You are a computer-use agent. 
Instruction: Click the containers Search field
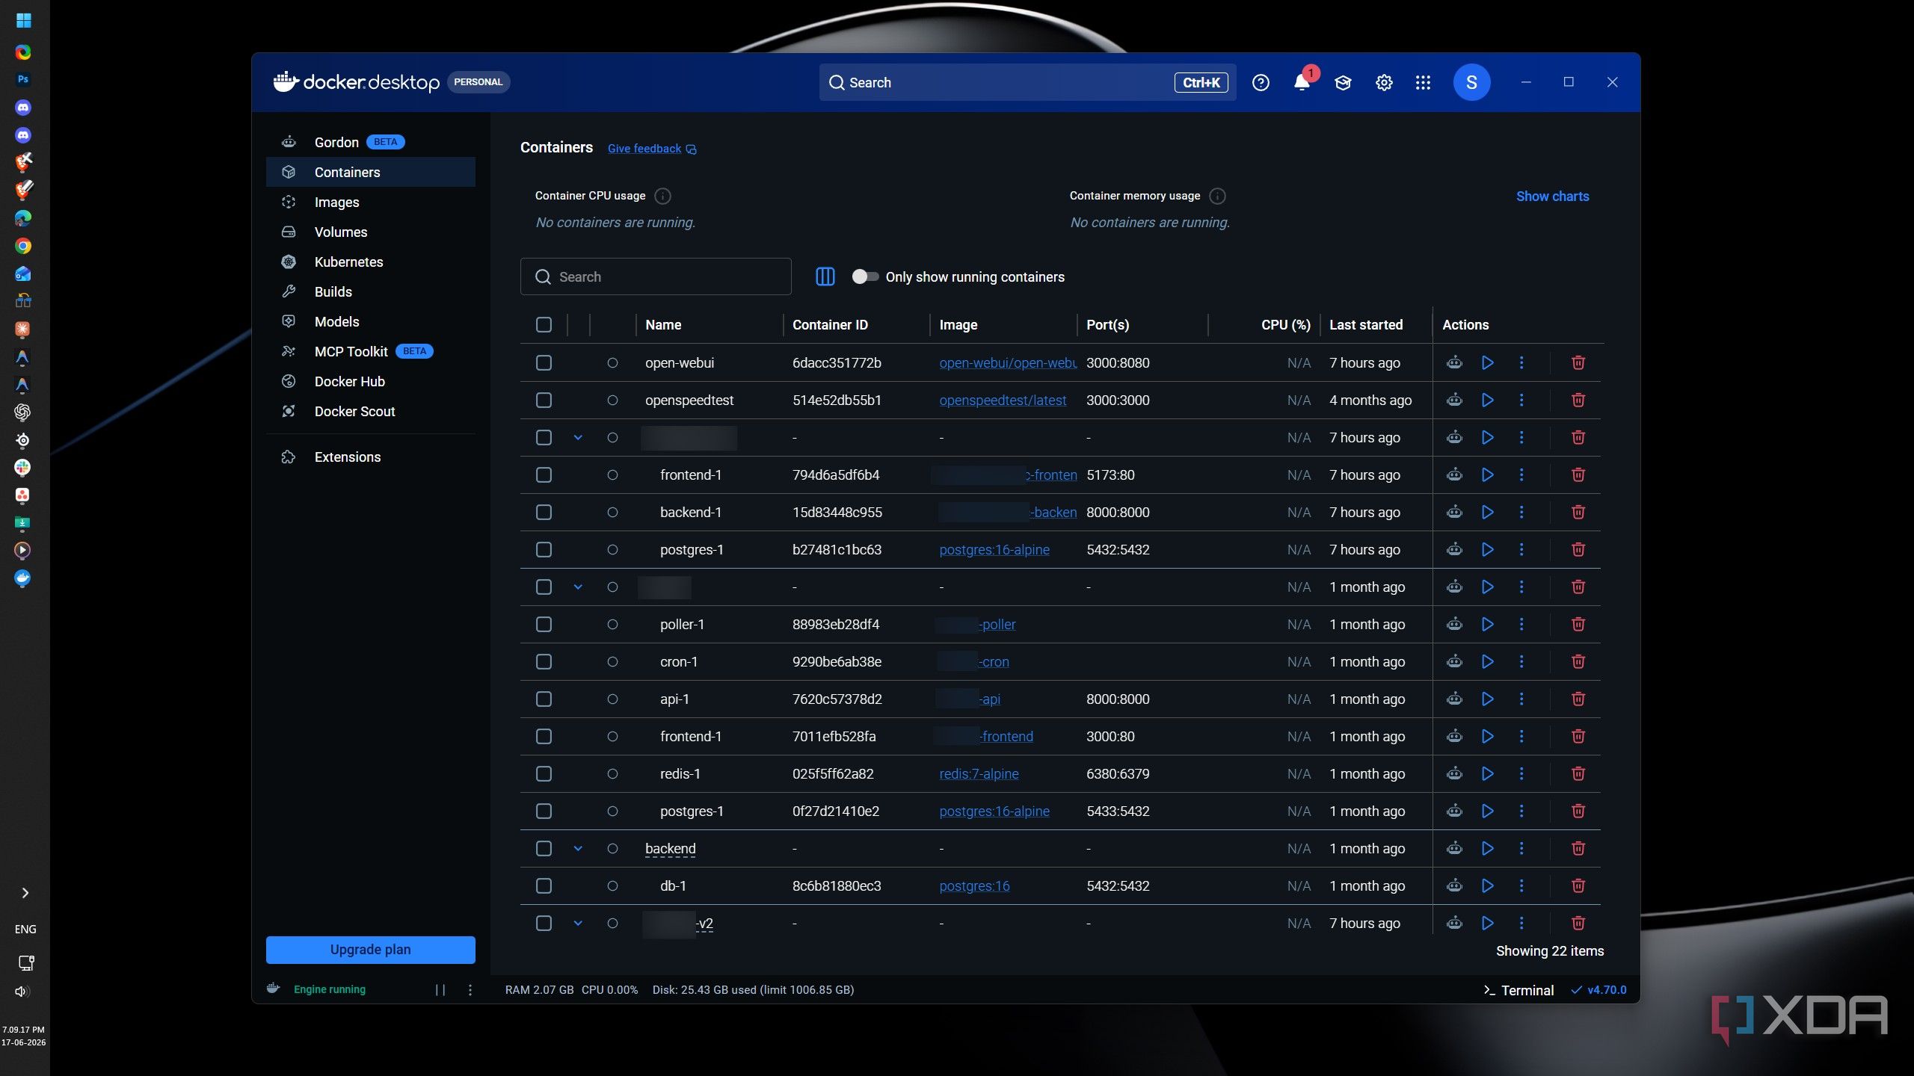point(656,276)
